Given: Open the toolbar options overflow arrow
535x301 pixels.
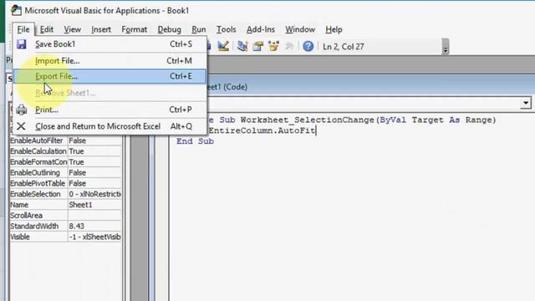Looking at the screenshot, I should pyautogui.click(x=446, y=47).
